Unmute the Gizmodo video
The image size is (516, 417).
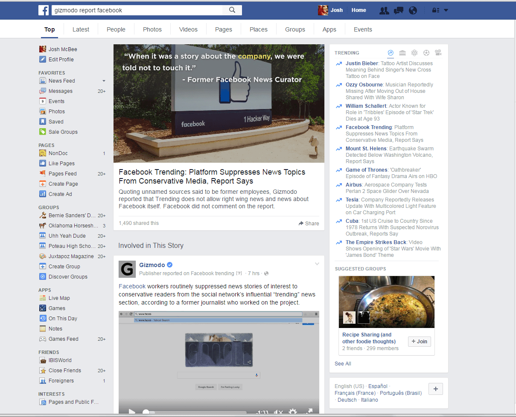(x=278, y=412)
